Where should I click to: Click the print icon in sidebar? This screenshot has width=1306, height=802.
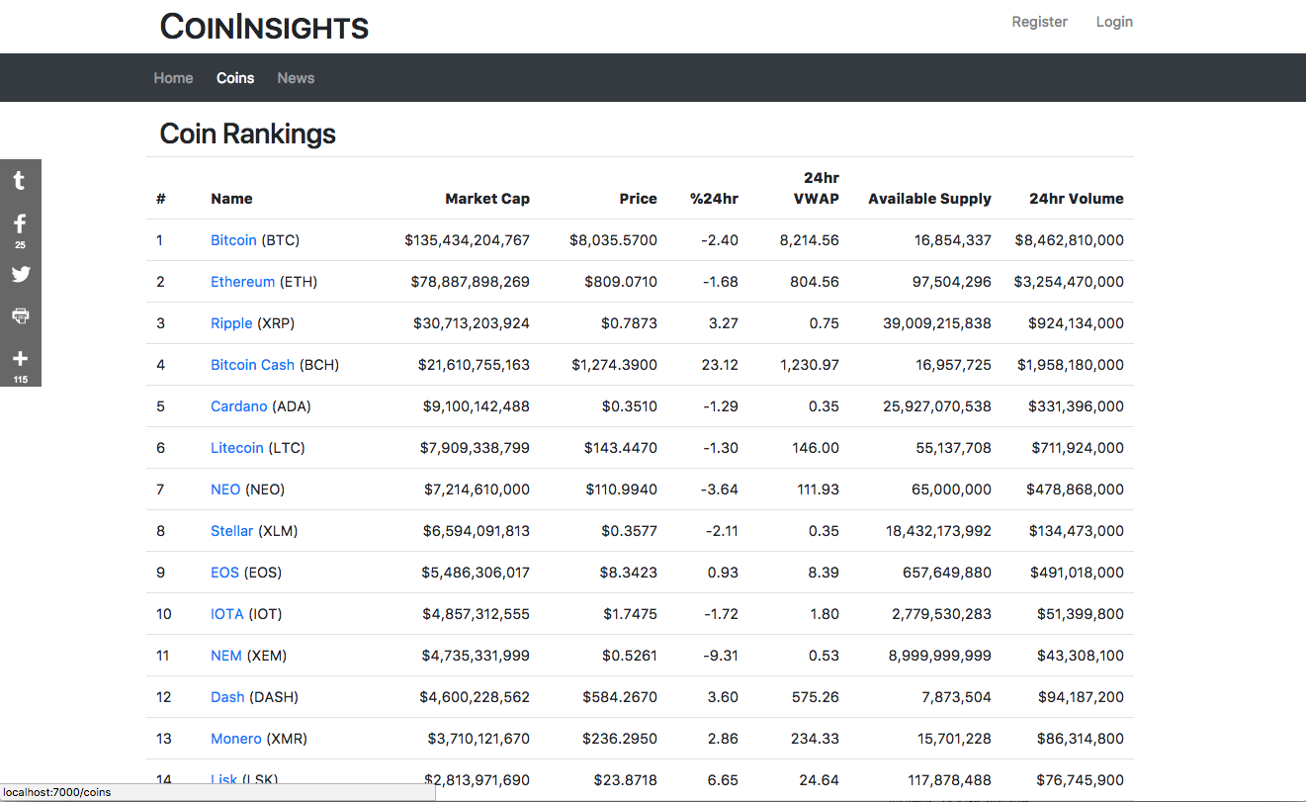coord(20,315)
